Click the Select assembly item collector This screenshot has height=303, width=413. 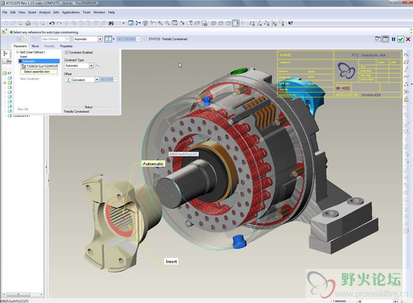tap(39, 72)
